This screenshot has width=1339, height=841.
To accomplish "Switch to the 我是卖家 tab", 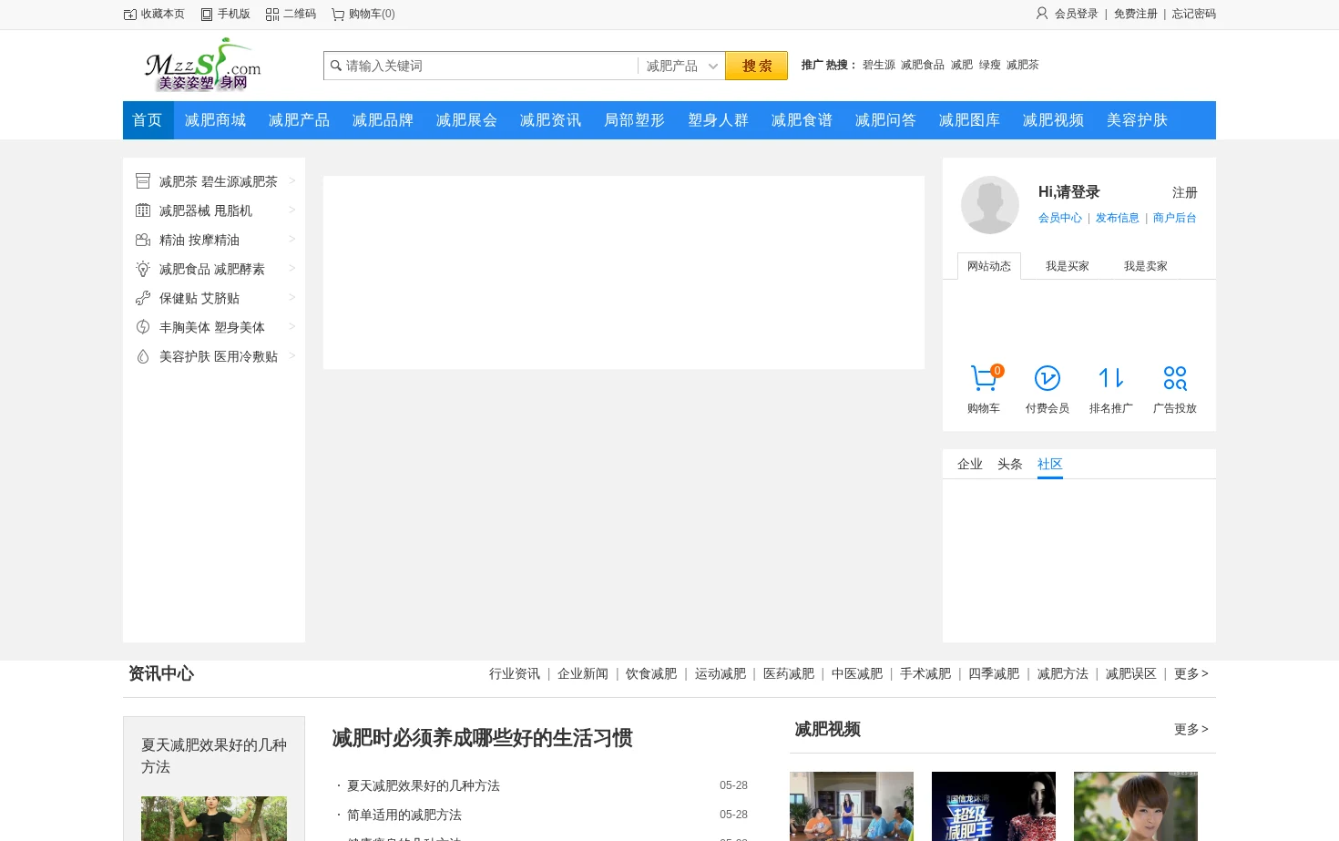I will (x=1146, y=266).
